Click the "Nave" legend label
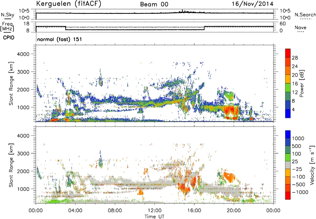The width and height of the screenshot is (316, 219). pyautogui.click(x=301, y=27)
